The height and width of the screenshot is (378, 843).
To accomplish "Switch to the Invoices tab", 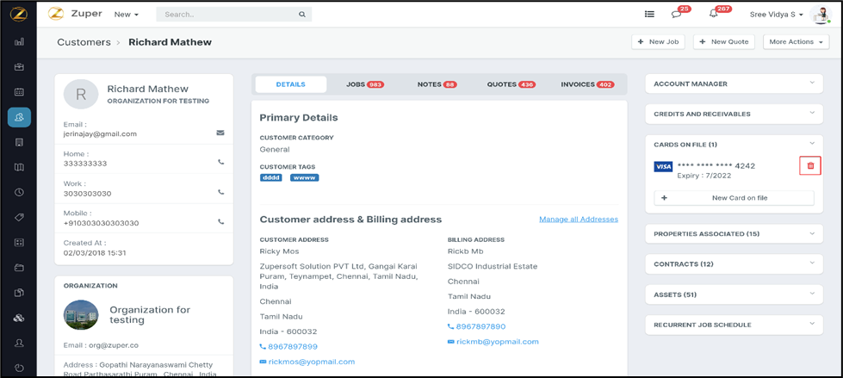I will 586,84.
